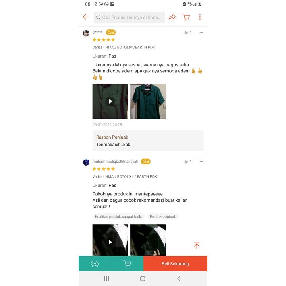The image size is (286, 286).
Task: Tap the Android home navigation button
Action: [x=143, y=279]
